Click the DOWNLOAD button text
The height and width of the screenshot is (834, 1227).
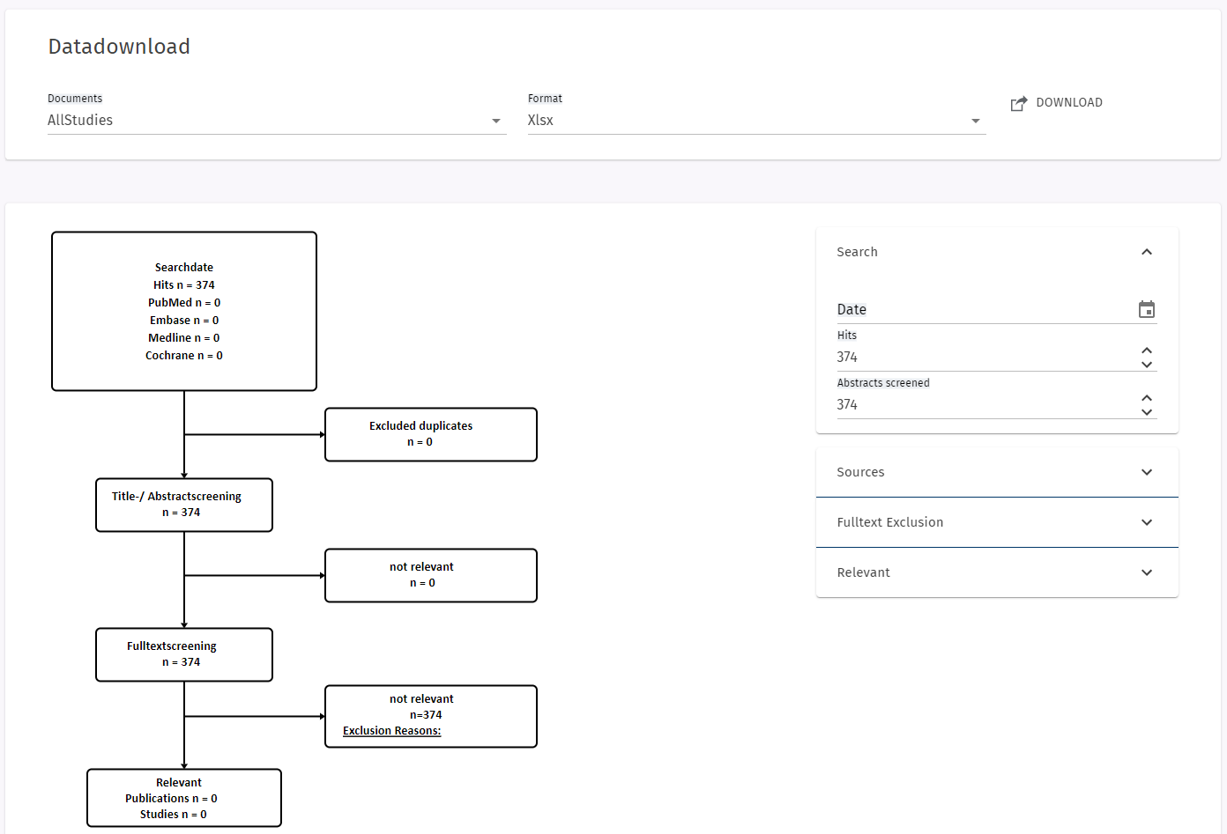1068,103
